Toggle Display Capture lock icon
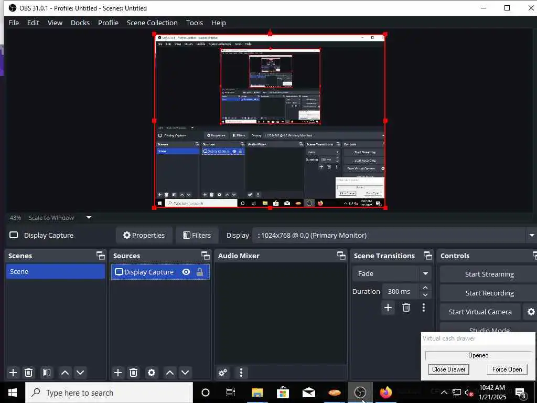Viewport: 537px width, 403px height. tap(200, 272)
